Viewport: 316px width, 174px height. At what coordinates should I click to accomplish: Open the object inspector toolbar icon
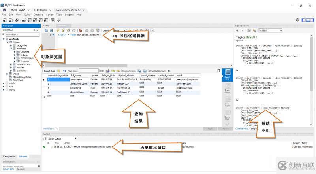pos(17,20)
